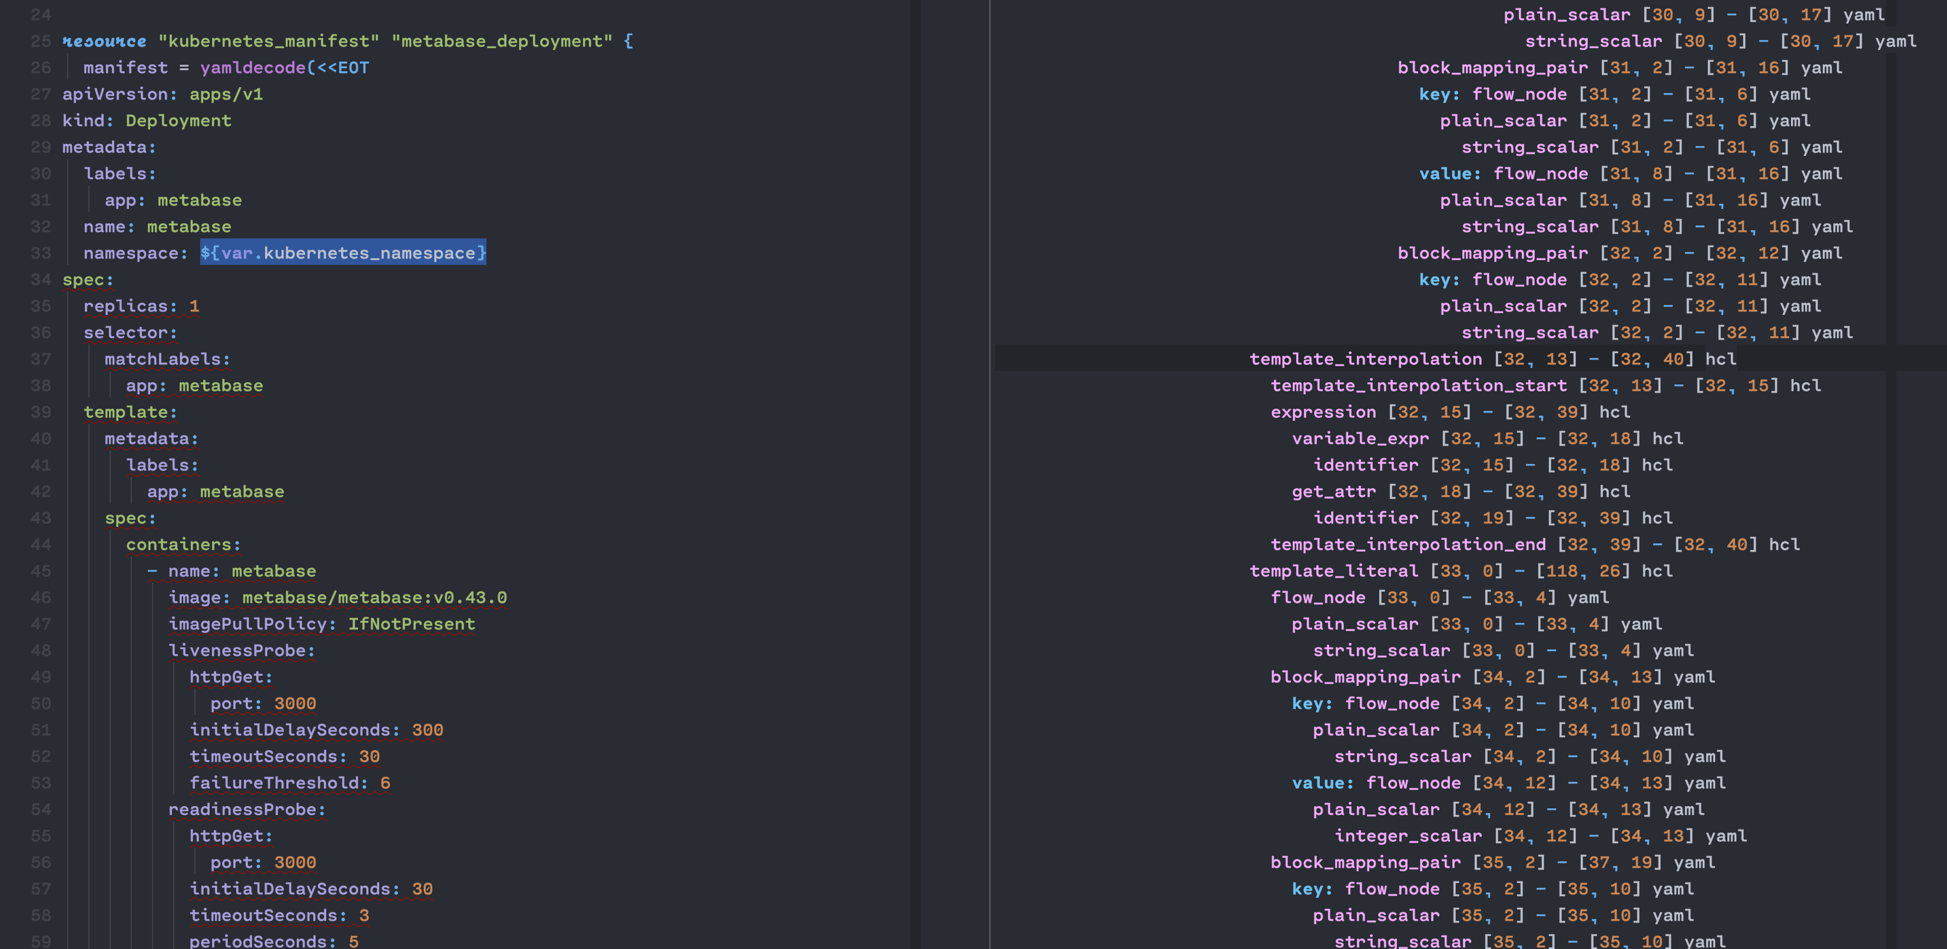
Task: Click initialDelaySeconds: 300 line
Action: point(316,730)
